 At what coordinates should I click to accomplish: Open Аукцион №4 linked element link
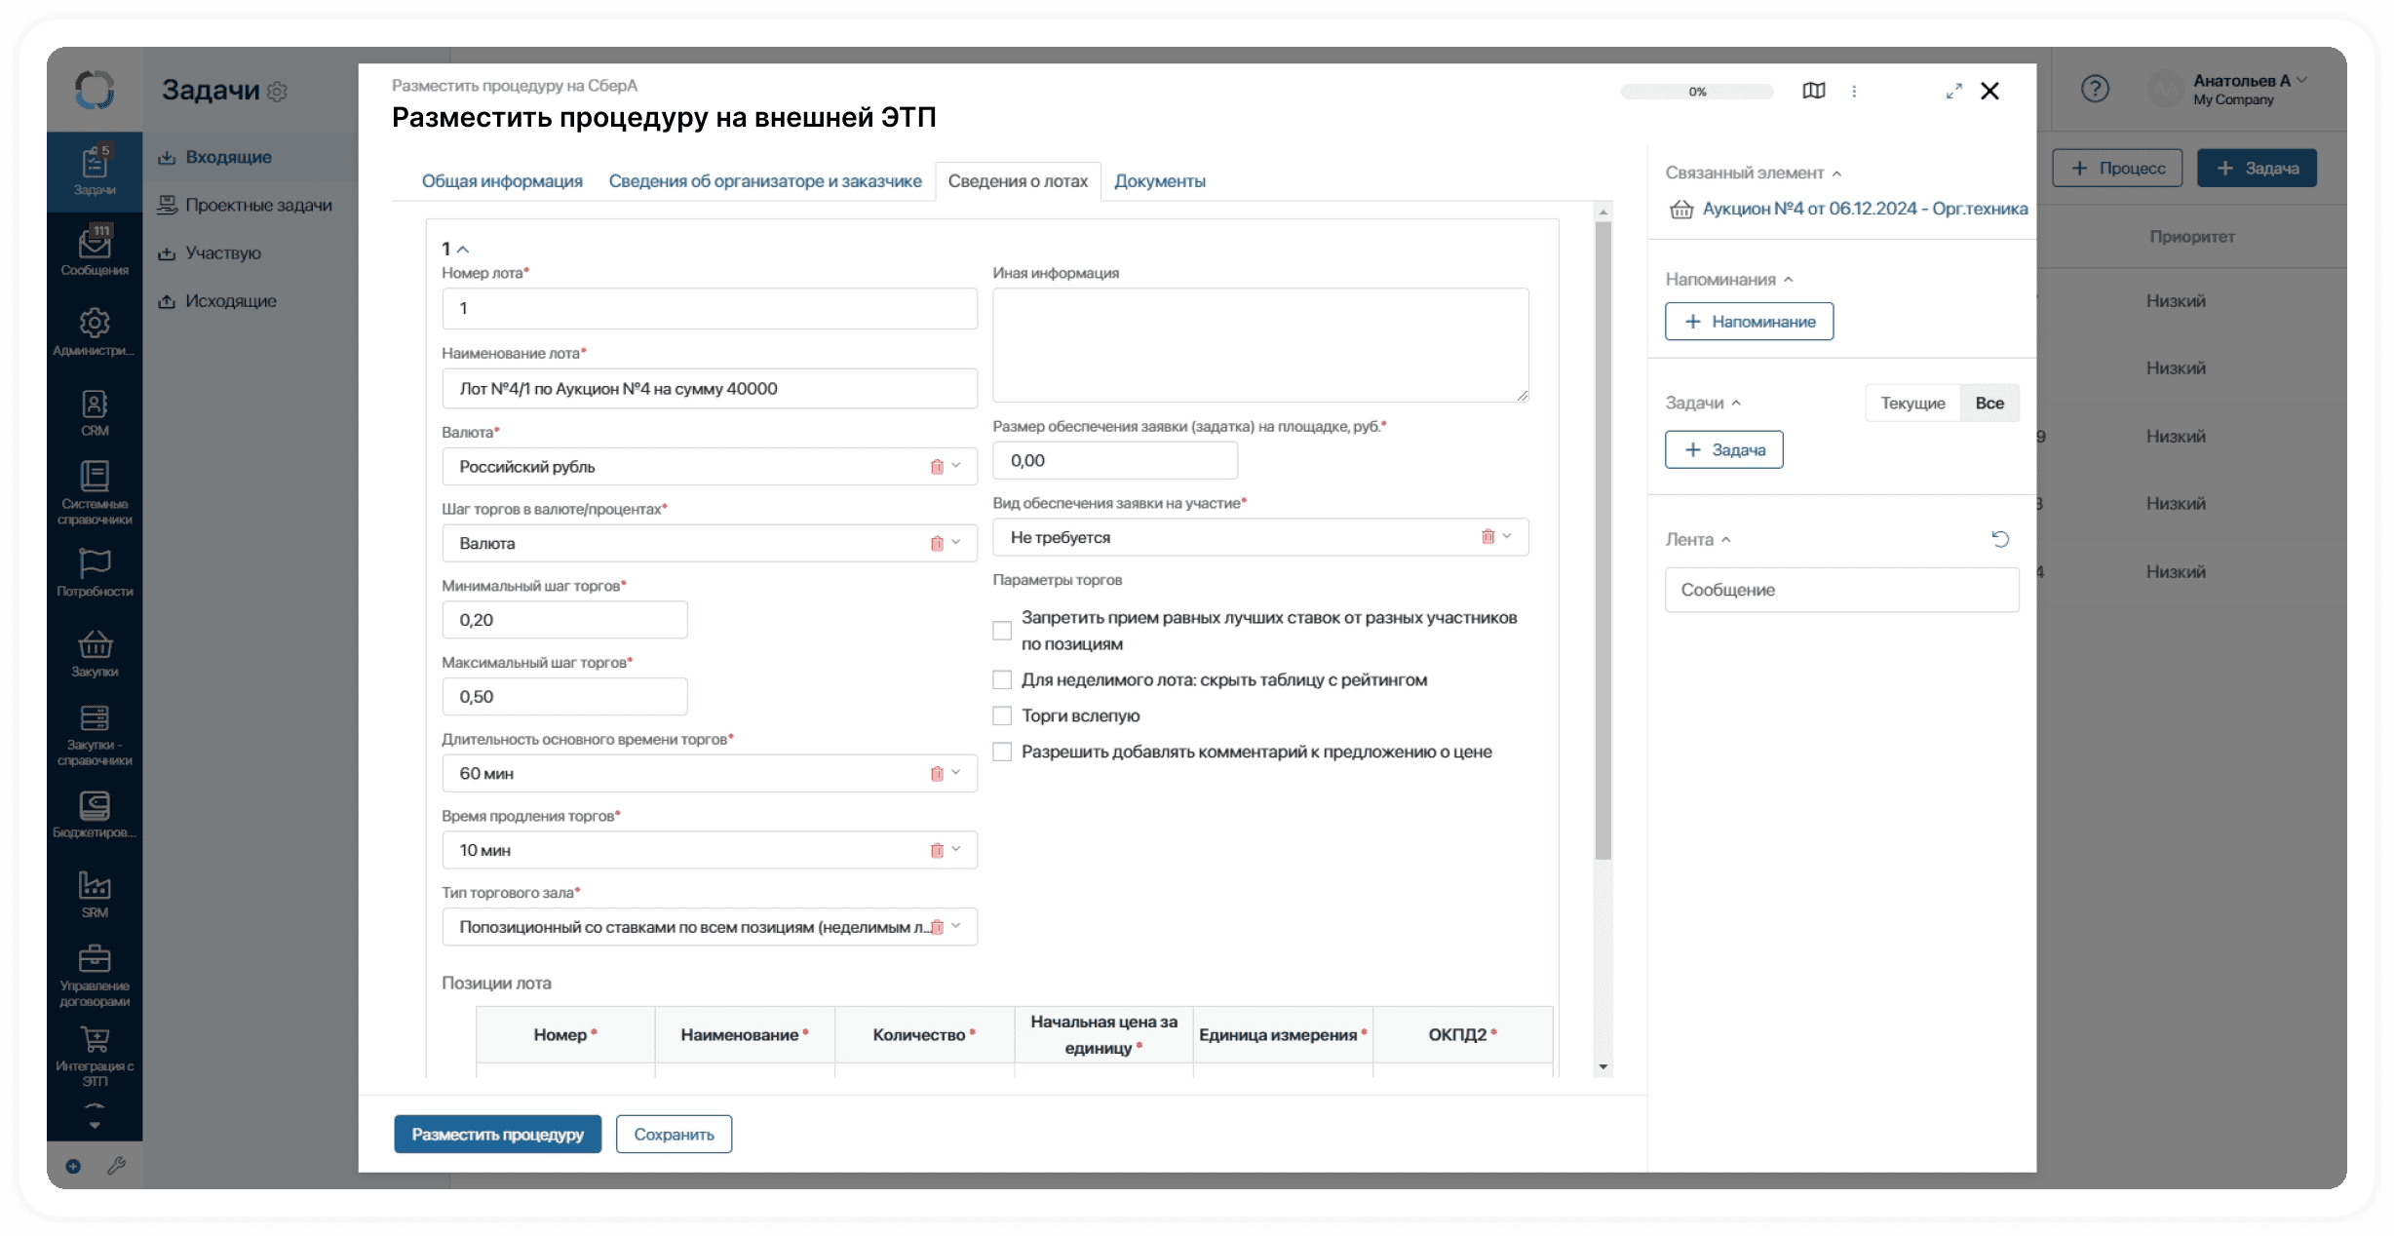point(1864,210)
